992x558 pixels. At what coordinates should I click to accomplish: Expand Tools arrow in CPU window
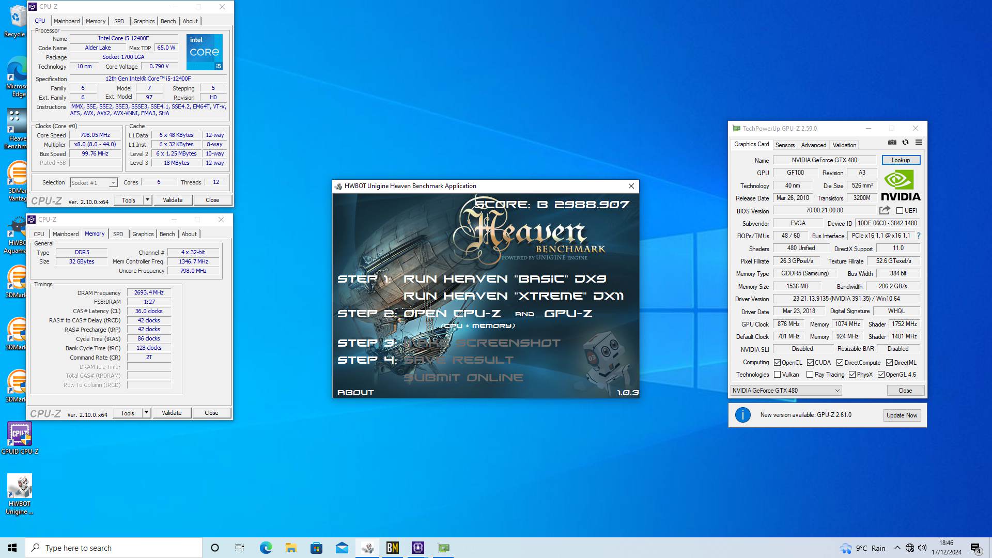[147, 200]
